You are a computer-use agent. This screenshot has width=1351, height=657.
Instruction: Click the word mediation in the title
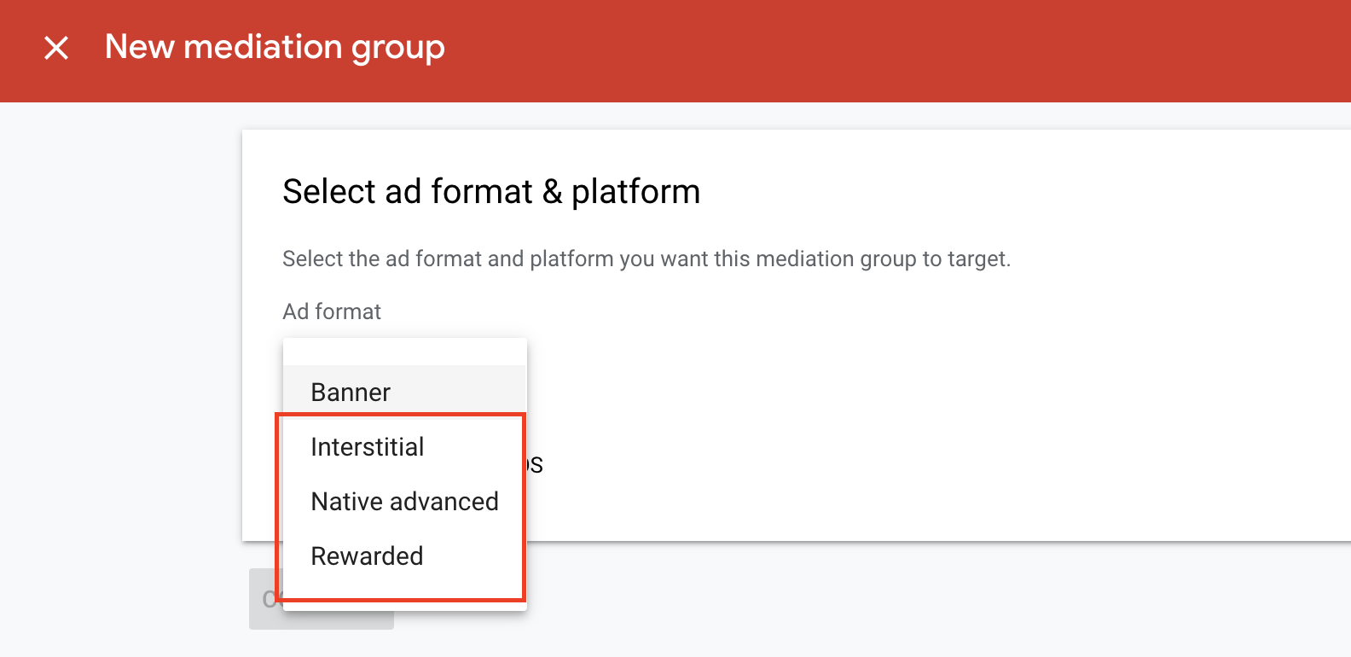pyautogui.click(x=263, y=47)
